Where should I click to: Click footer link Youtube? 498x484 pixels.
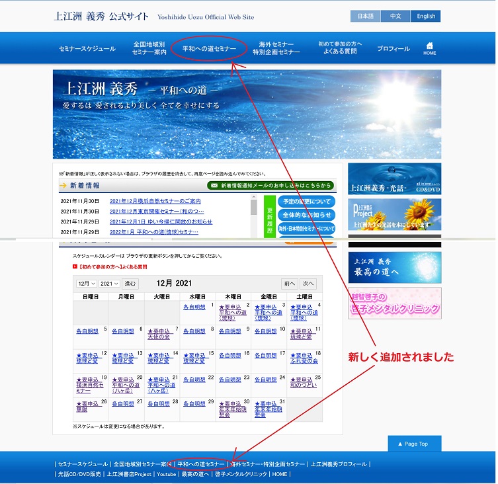pos(167,474)
